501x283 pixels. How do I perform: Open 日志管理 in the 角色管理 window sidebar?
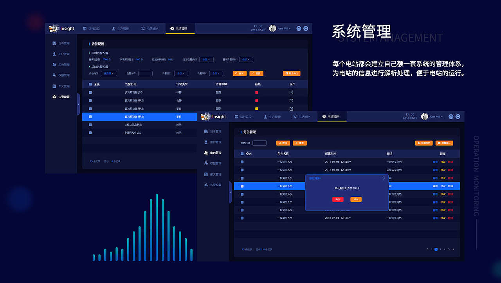213,132
